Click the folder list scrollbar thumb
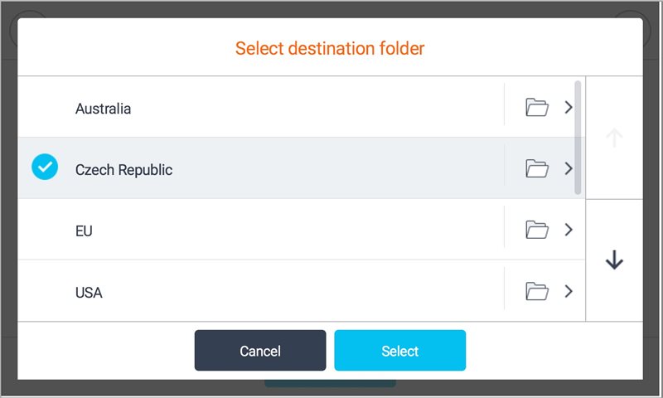663x398 pixels. 578,138
